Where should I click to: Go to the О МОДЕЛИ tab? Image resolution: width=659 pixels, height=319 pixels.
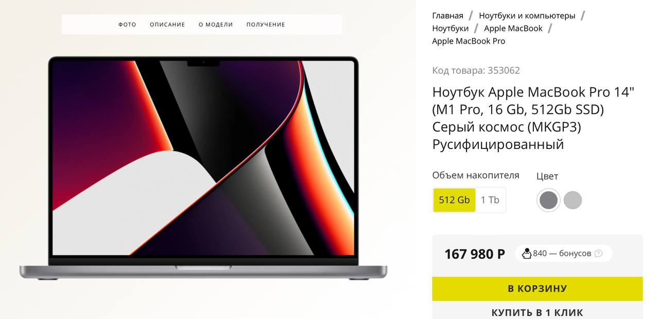click(x=216, y=25)
